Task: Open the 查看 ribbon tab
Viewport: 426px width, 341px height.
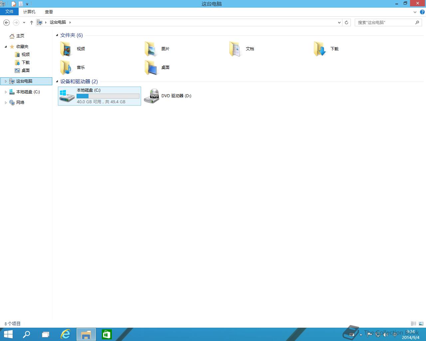Action: pyautogui.click(x=49, y=12)
